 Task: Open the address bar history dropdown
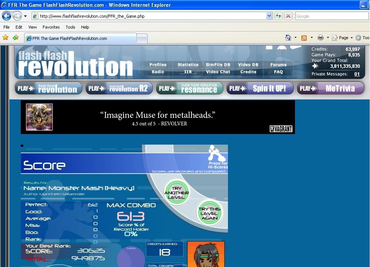[x=269, y=16]
